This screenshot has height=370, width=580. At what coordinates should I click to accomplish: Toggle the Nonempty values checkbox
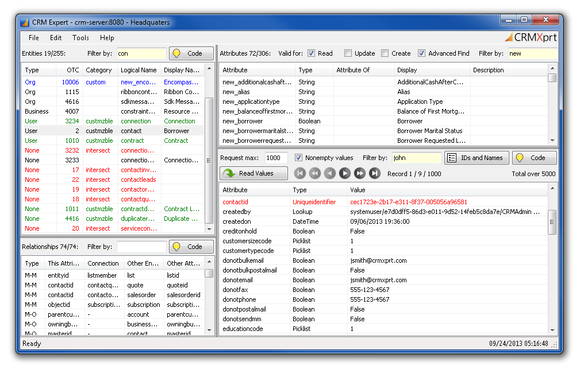click(298, 158)
